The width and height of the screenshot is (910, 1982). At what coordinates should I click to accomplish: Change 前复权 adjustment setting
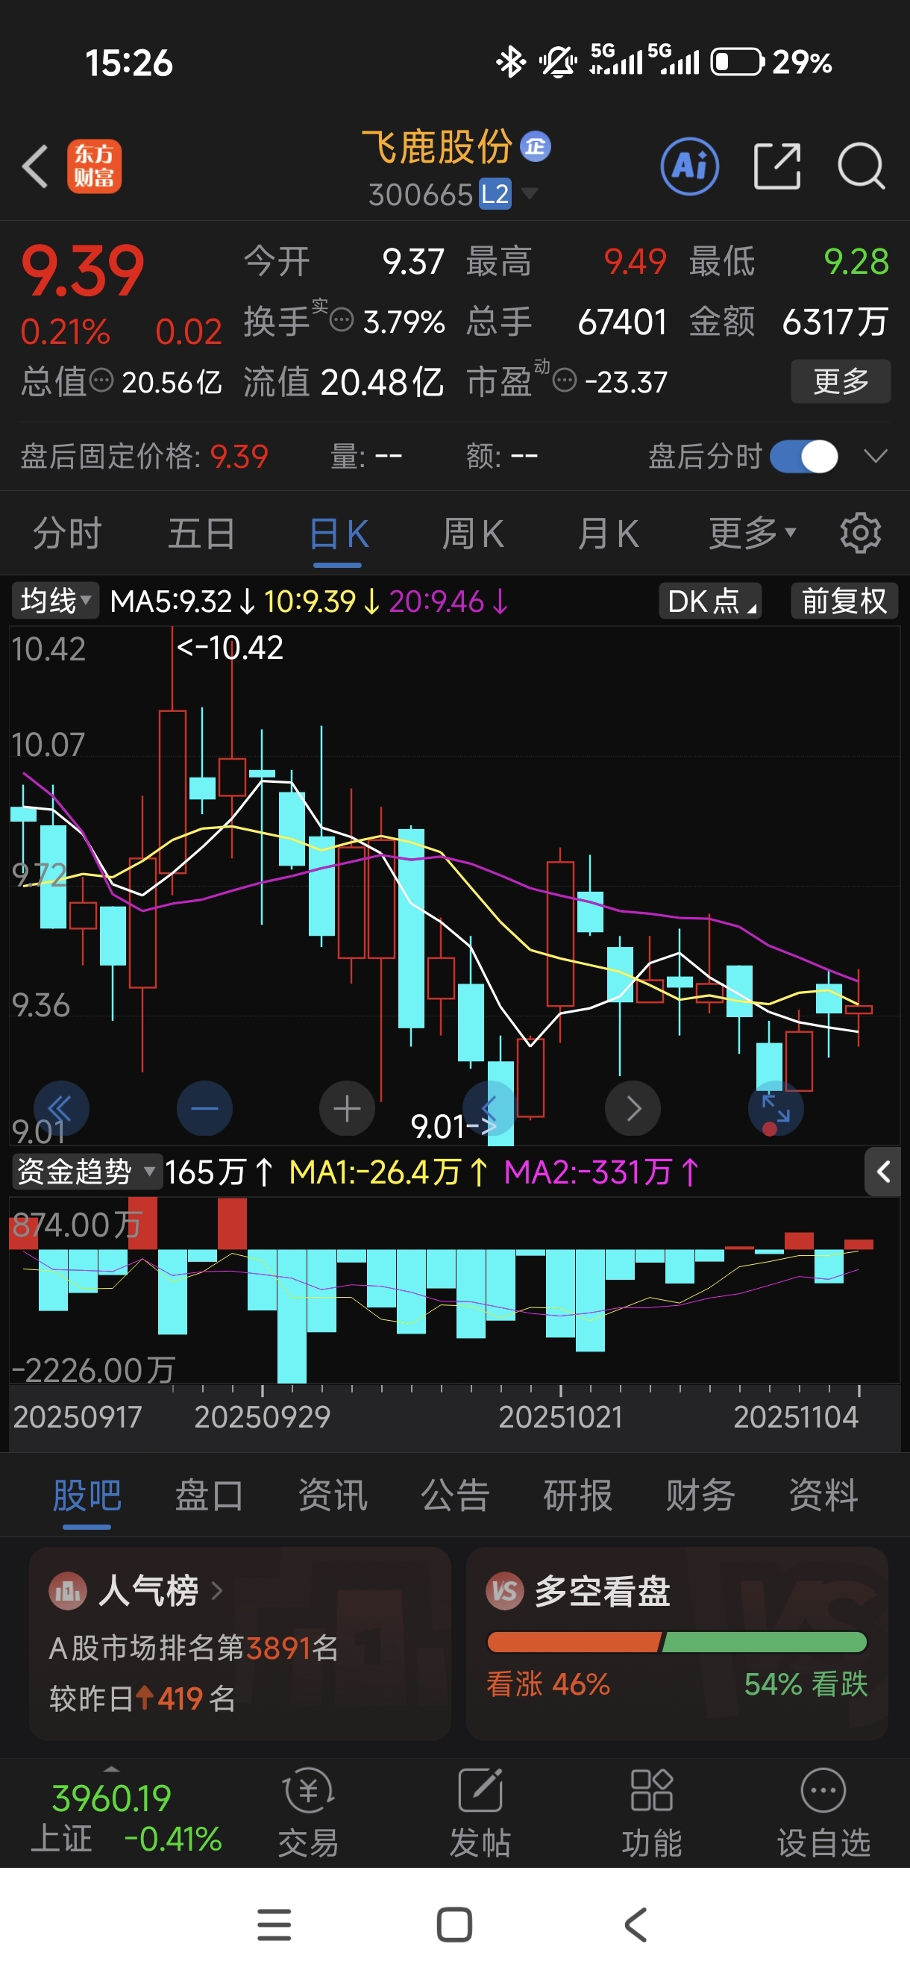click(x=844, y=601)
